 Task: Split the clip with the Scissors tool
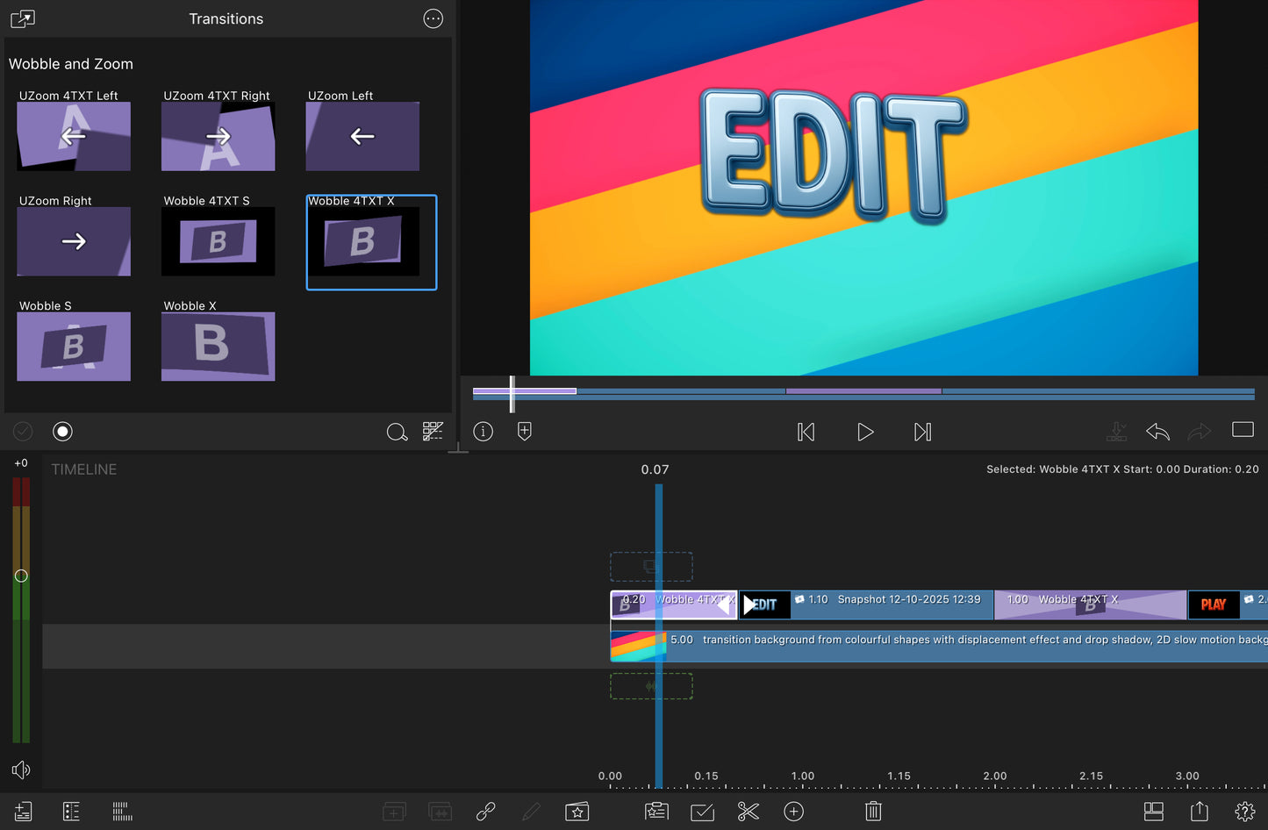tap(748, 812)
